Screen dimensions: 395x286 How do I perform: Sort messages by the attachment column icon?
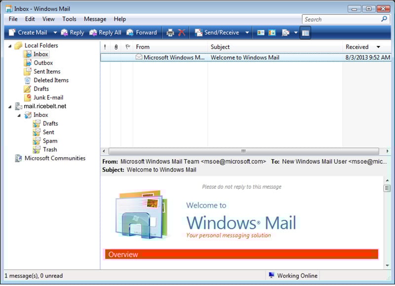pos(116,47)
